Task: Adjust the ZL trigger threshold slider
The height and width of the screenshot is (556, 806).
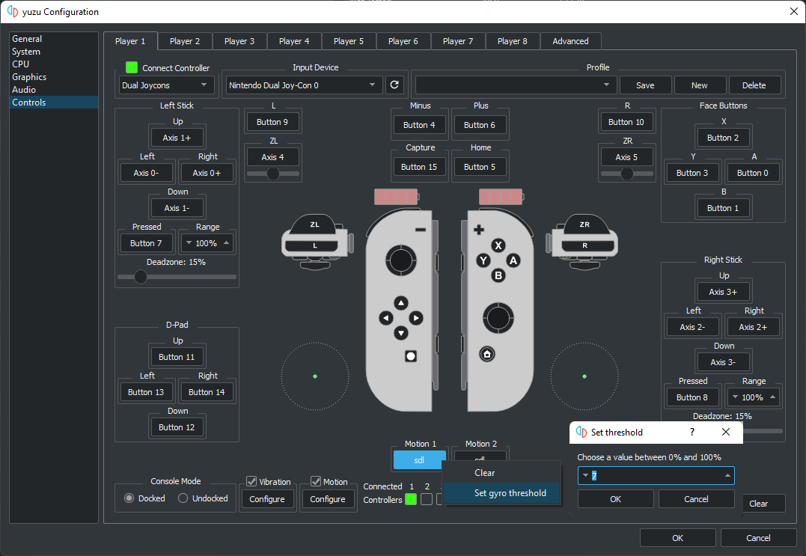Action: pos(273,174)
